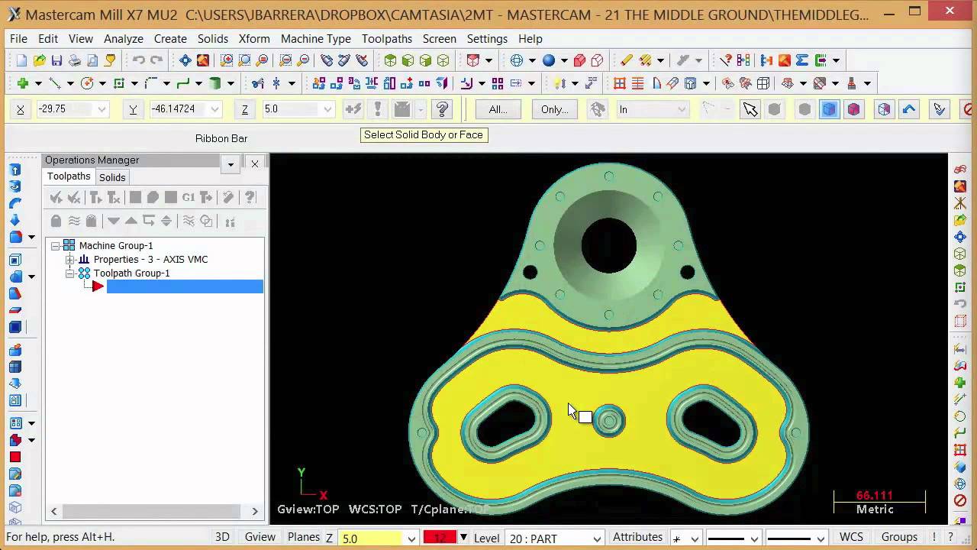Click the 'Only...' selection button
Viewport: 977px width, 550px height.
[x=554, y=109]
